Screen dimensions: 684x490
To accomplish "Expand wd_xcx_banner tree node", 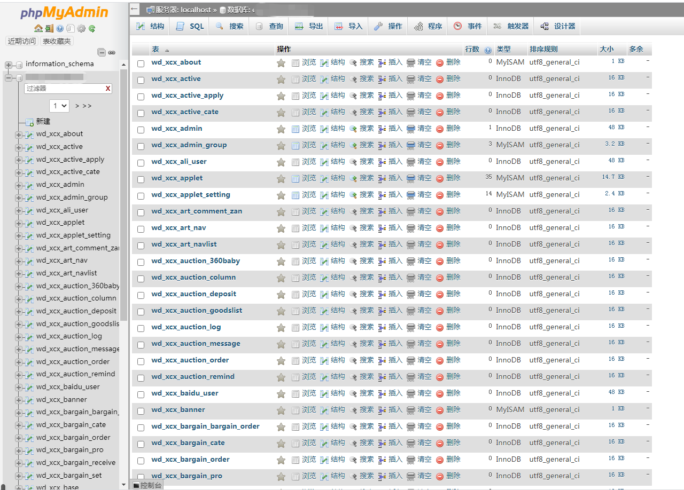I will coord(19,400).
